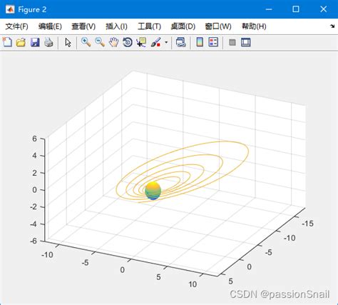Save the figure using the floppy disk icon

tap(35, 43)
